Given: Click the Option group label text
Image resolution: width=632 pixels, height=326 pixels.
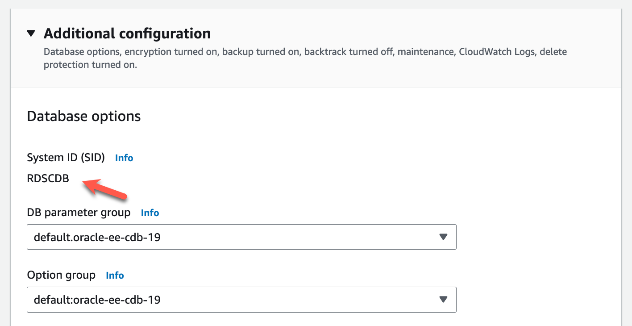Looking at the screenshot, I should [61, 275].
